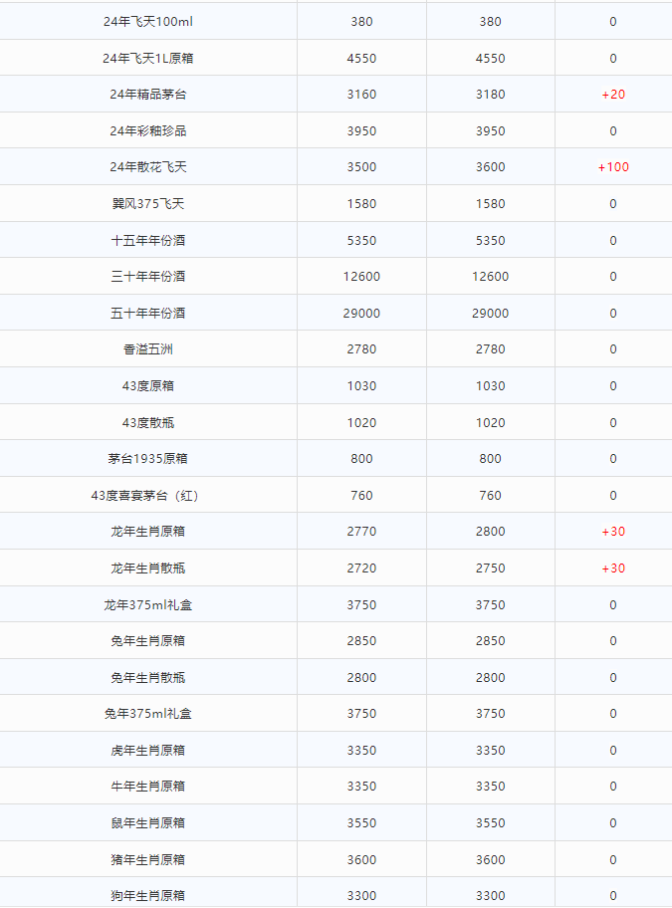Click the 0 change in 巽风375飞天 row
This screenshot has width=672, height=908.
pos(613,204)
